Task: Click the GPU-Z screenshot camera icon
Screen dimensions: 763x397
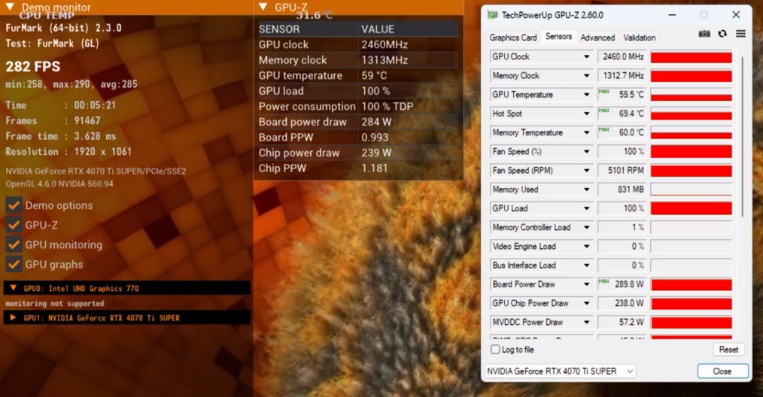Action: pyautogui.click(x=704, y=34)
